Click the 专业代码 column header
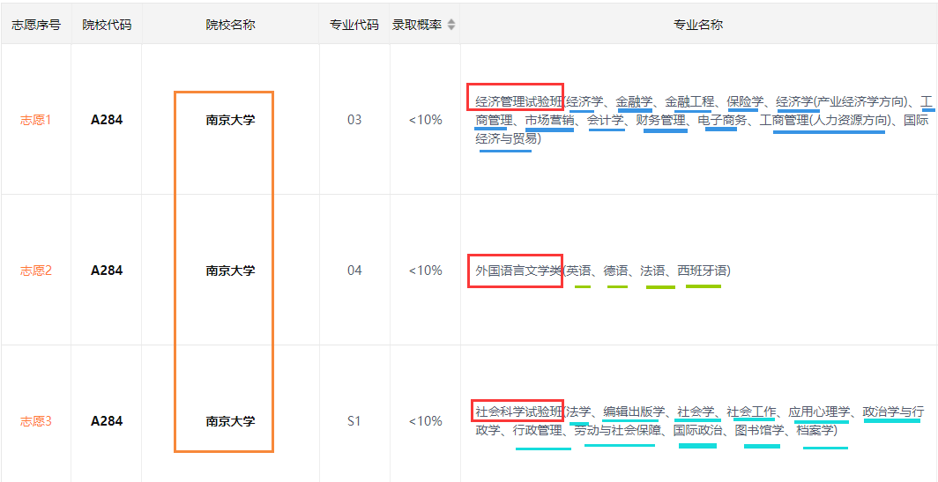Screen dimensions: 938x482 coord(354,26)
